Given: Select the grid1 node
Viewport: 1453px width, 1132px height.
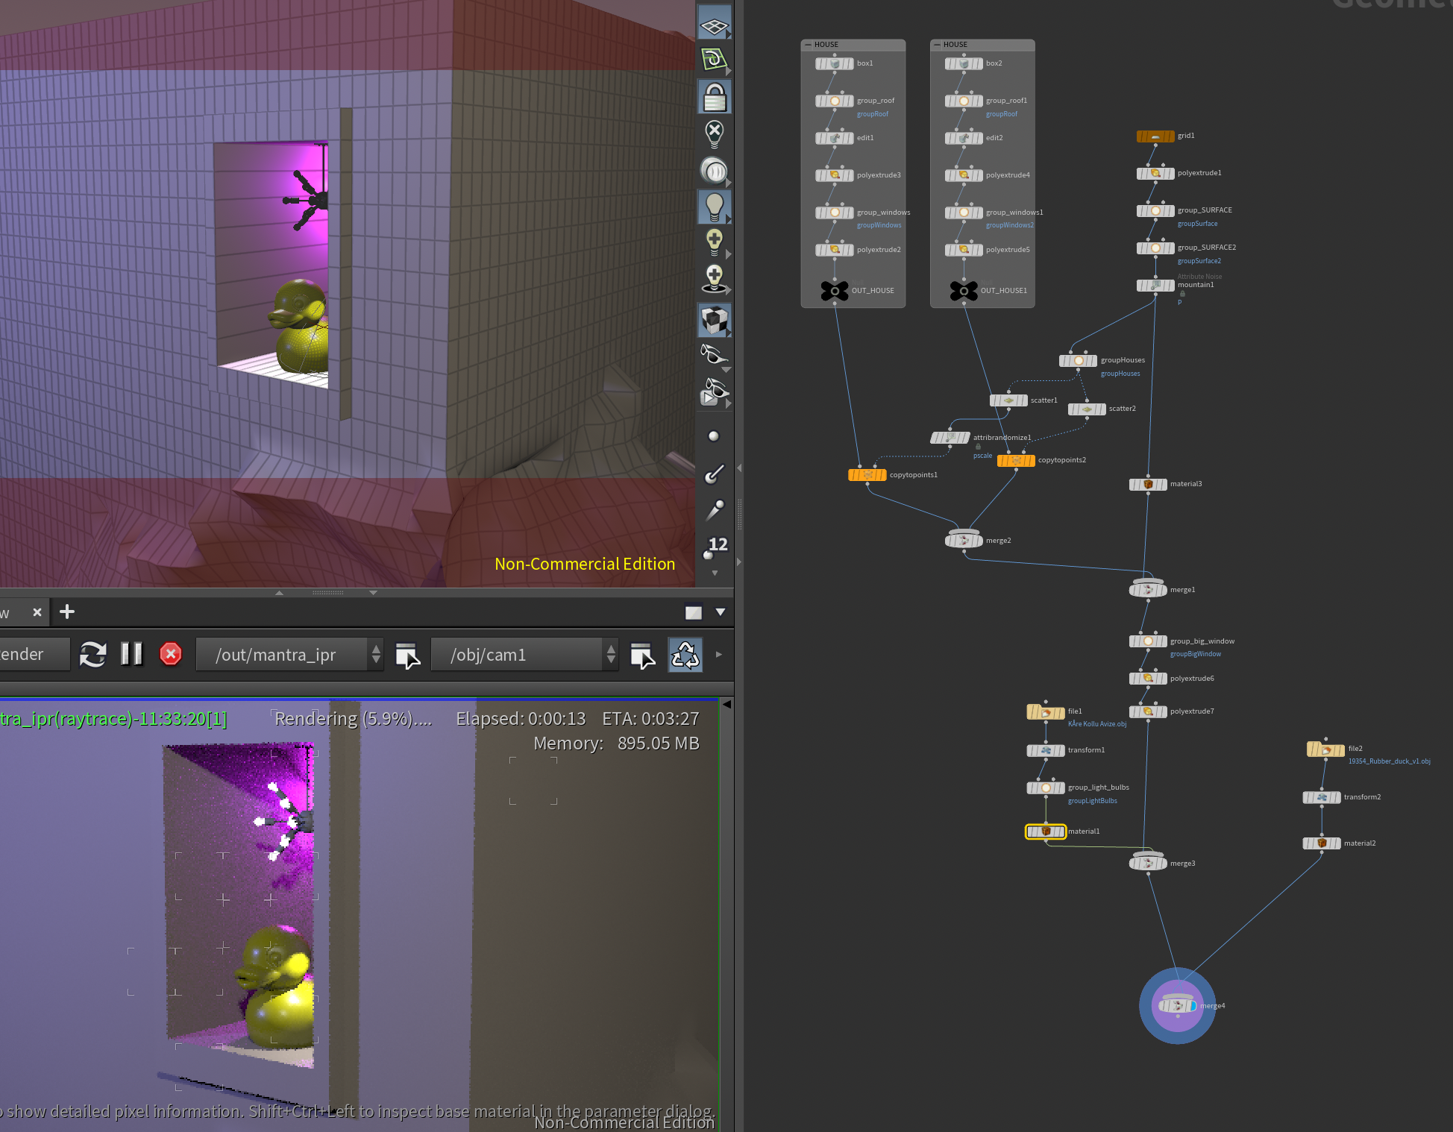Looking at the screenshot, I should (x=1155, y=136).
